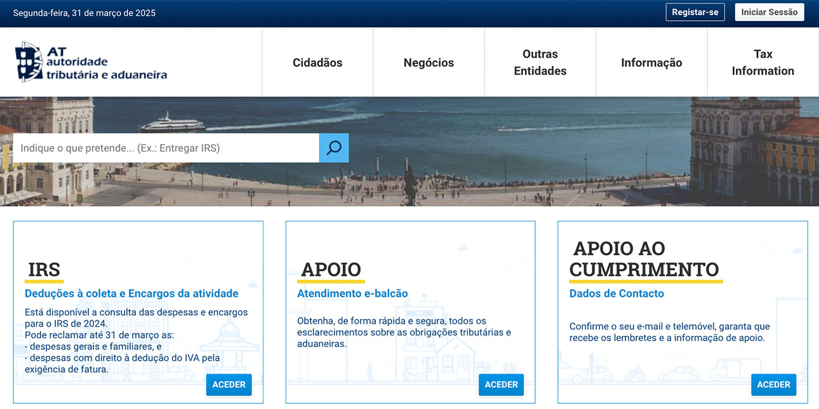Click ACEDER in the IRS card
The width and height of the screenshot is (819, 409).
229,384
